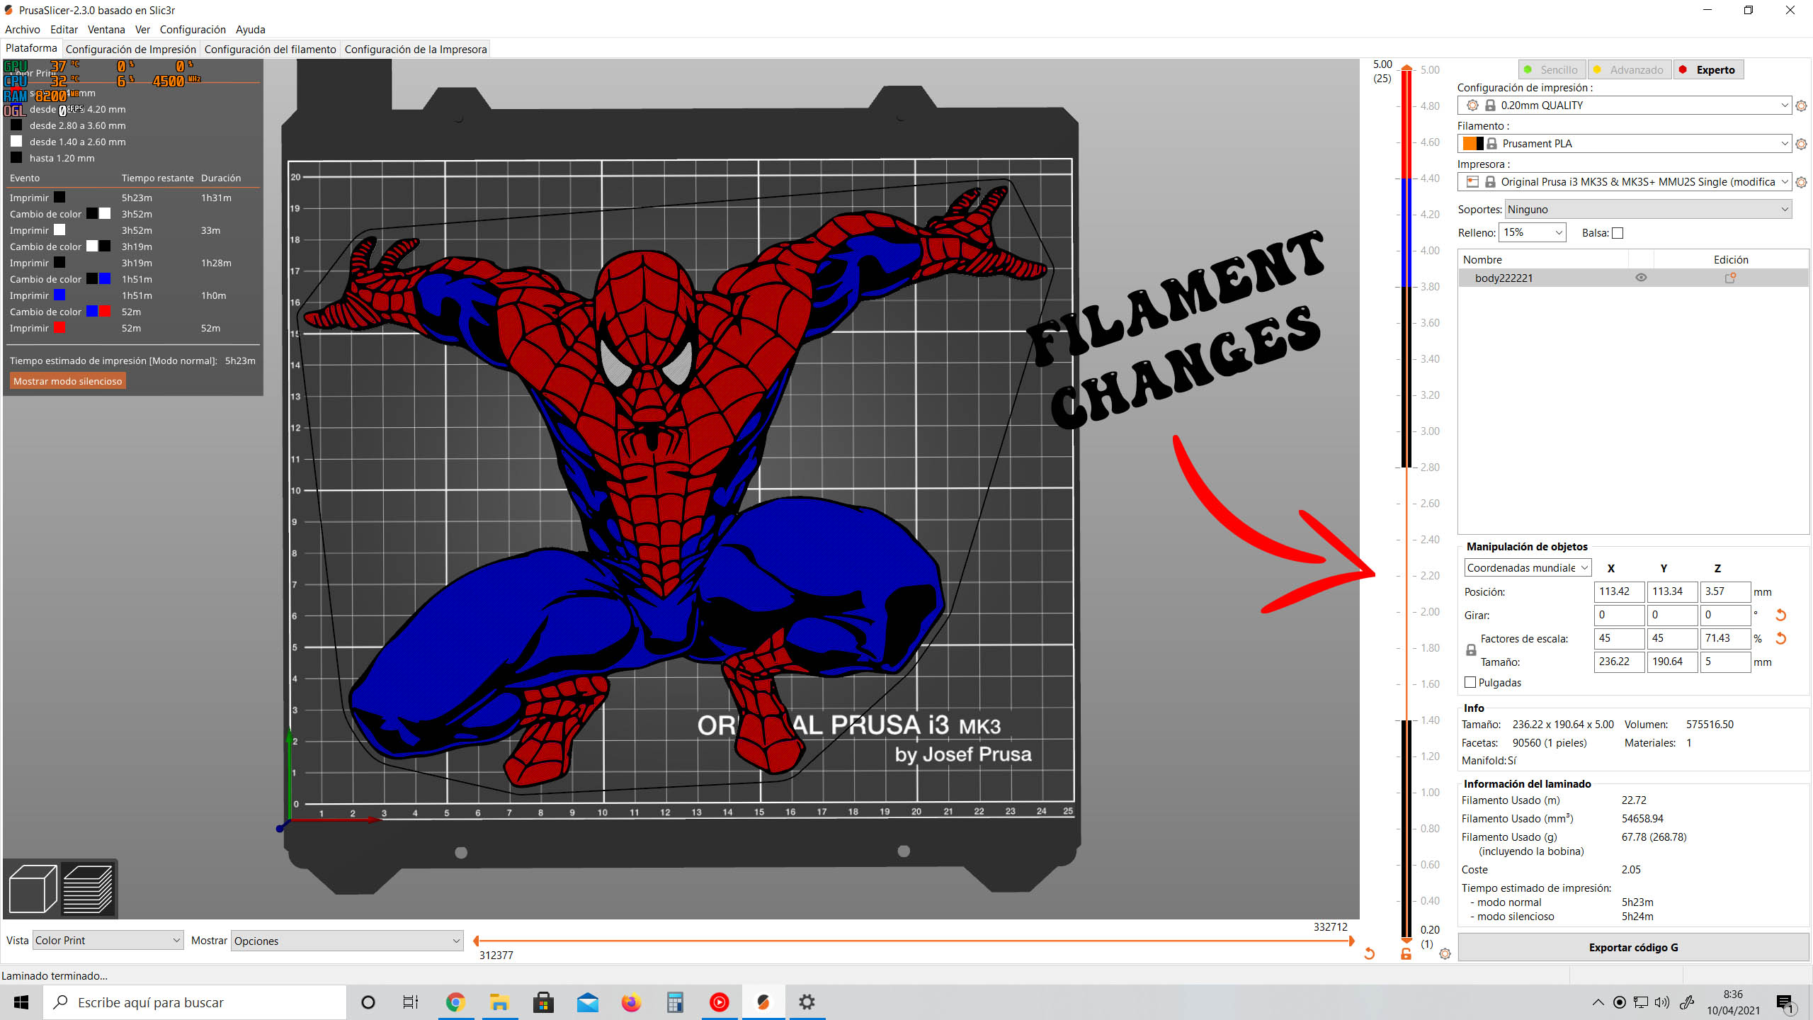
Task: Open the Soportes dropdown
Action: (x=1648, y=210)
